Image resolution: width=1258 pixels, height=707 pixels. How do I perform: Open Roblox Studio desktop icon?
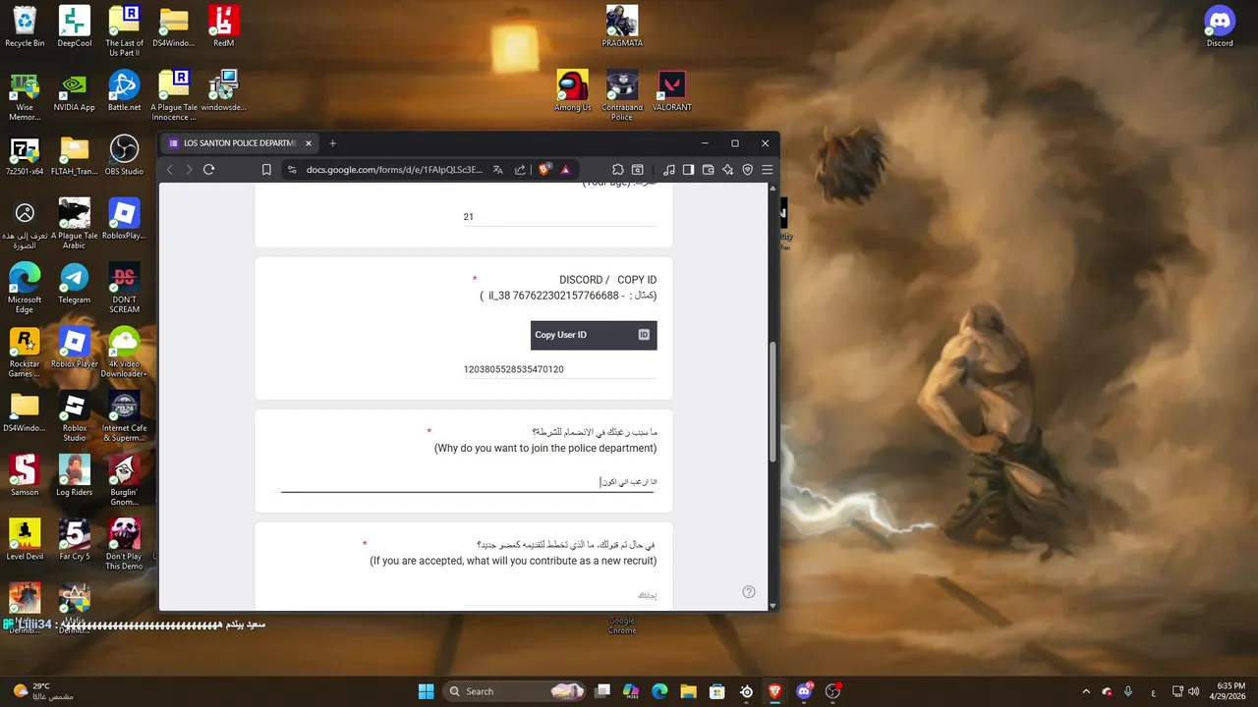pyautogui.click(x=75, y=416)
